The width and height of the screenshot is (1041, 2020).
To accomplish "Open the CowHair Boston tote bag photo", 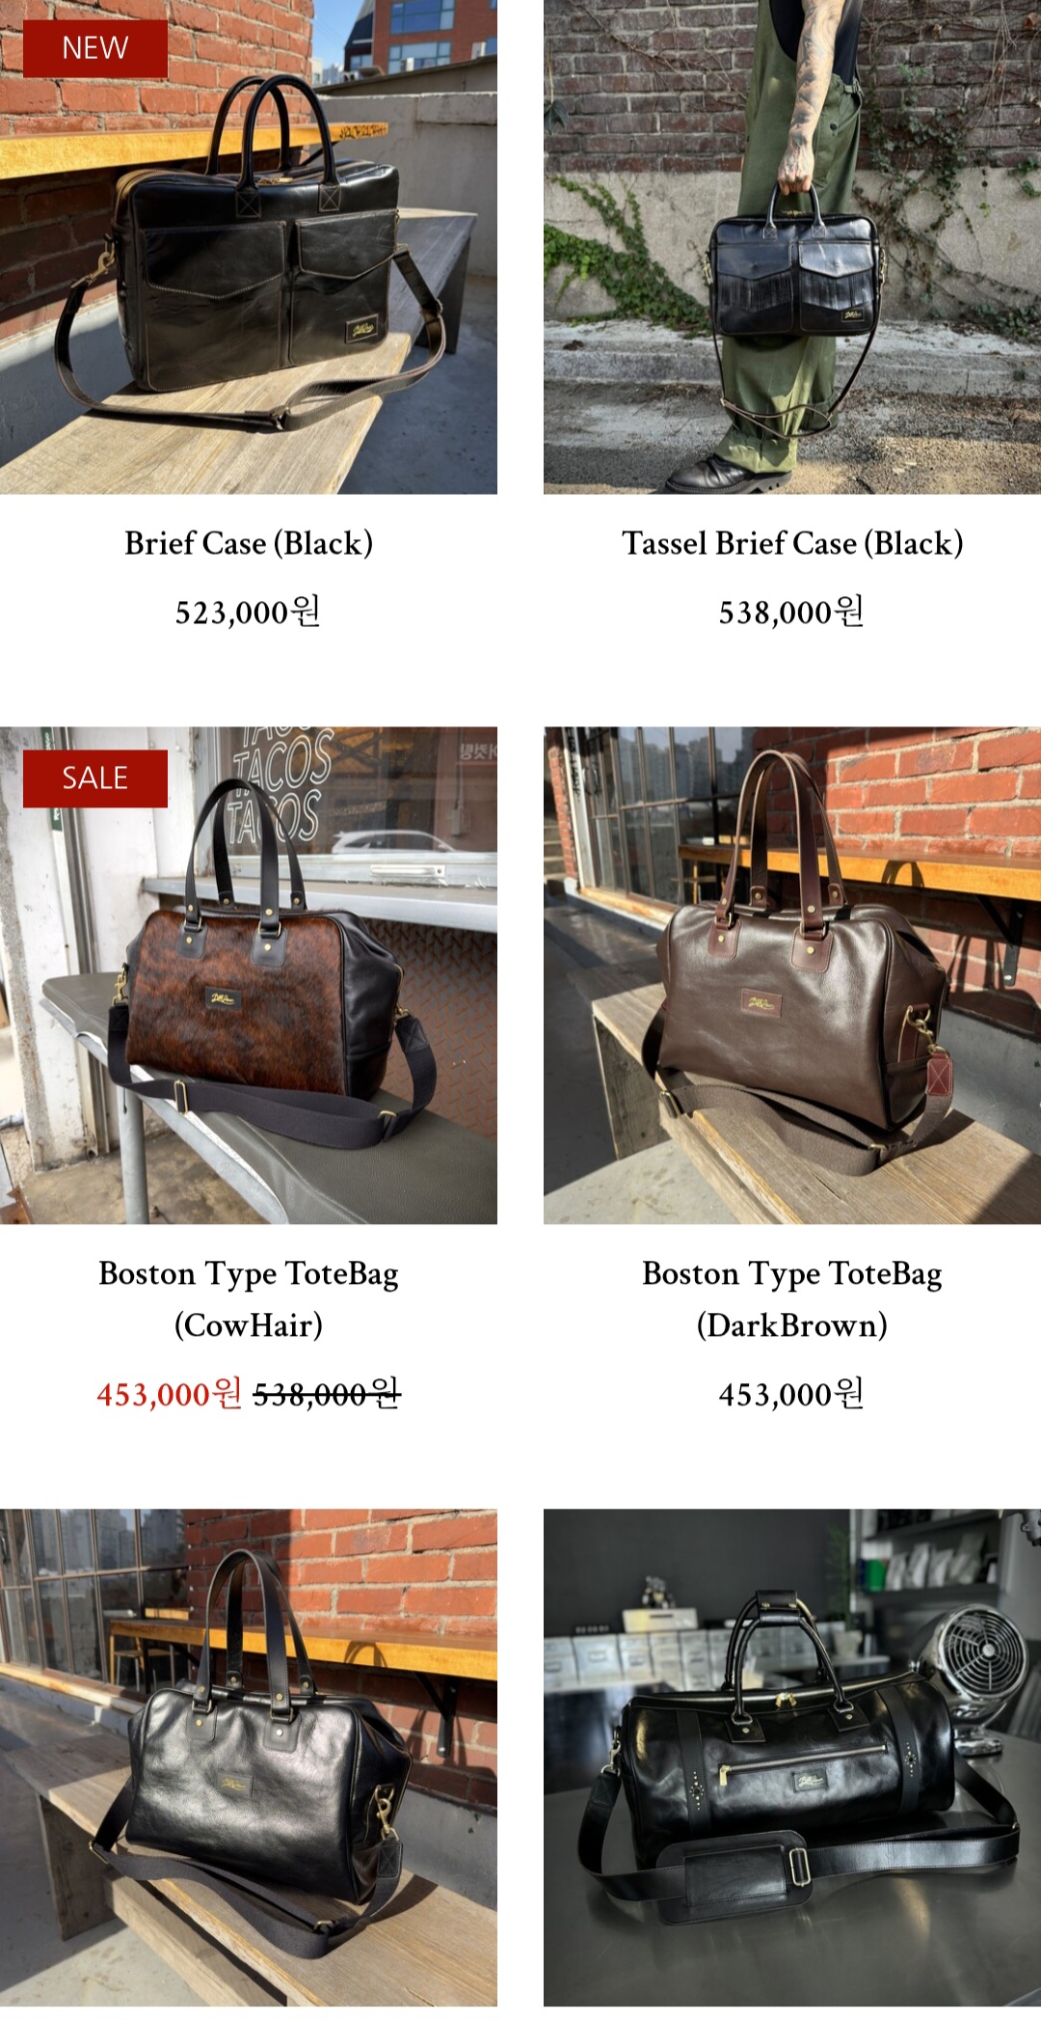I will (249, 975).
